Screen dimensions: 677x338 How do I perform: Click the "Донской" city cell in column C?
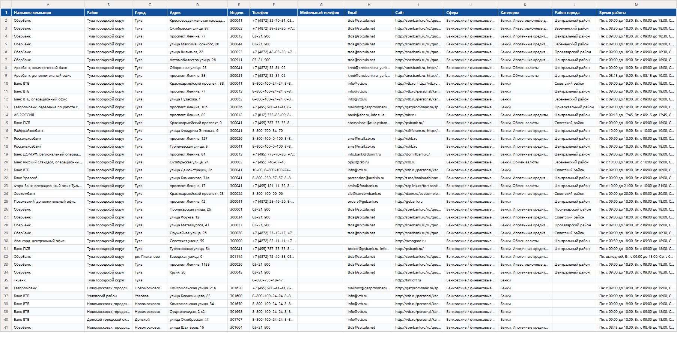pyautogui.click(x=150, y=320)
